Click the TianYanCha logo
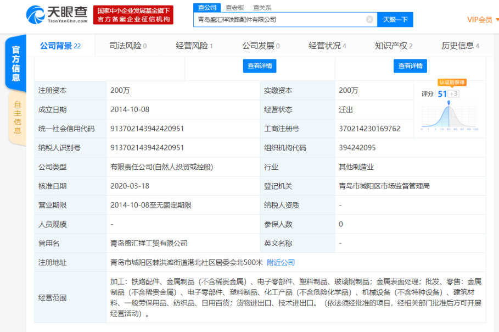 57,15
